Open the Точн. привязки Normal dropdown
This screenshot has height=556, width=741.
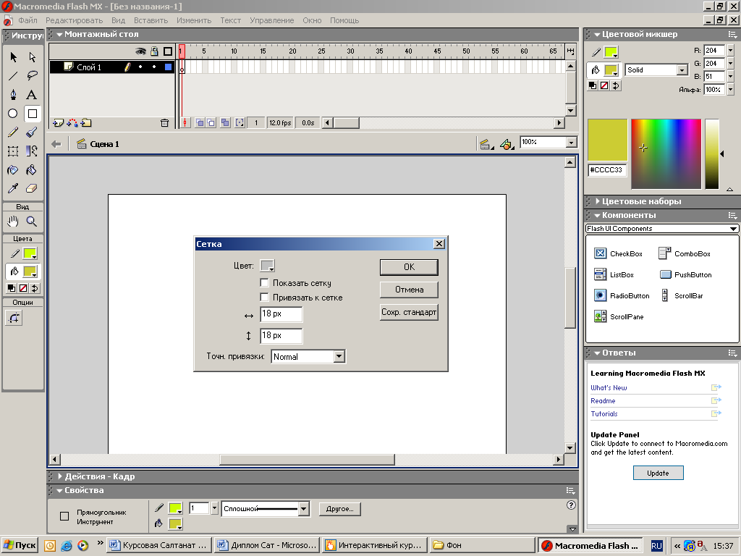click(339, 356)
